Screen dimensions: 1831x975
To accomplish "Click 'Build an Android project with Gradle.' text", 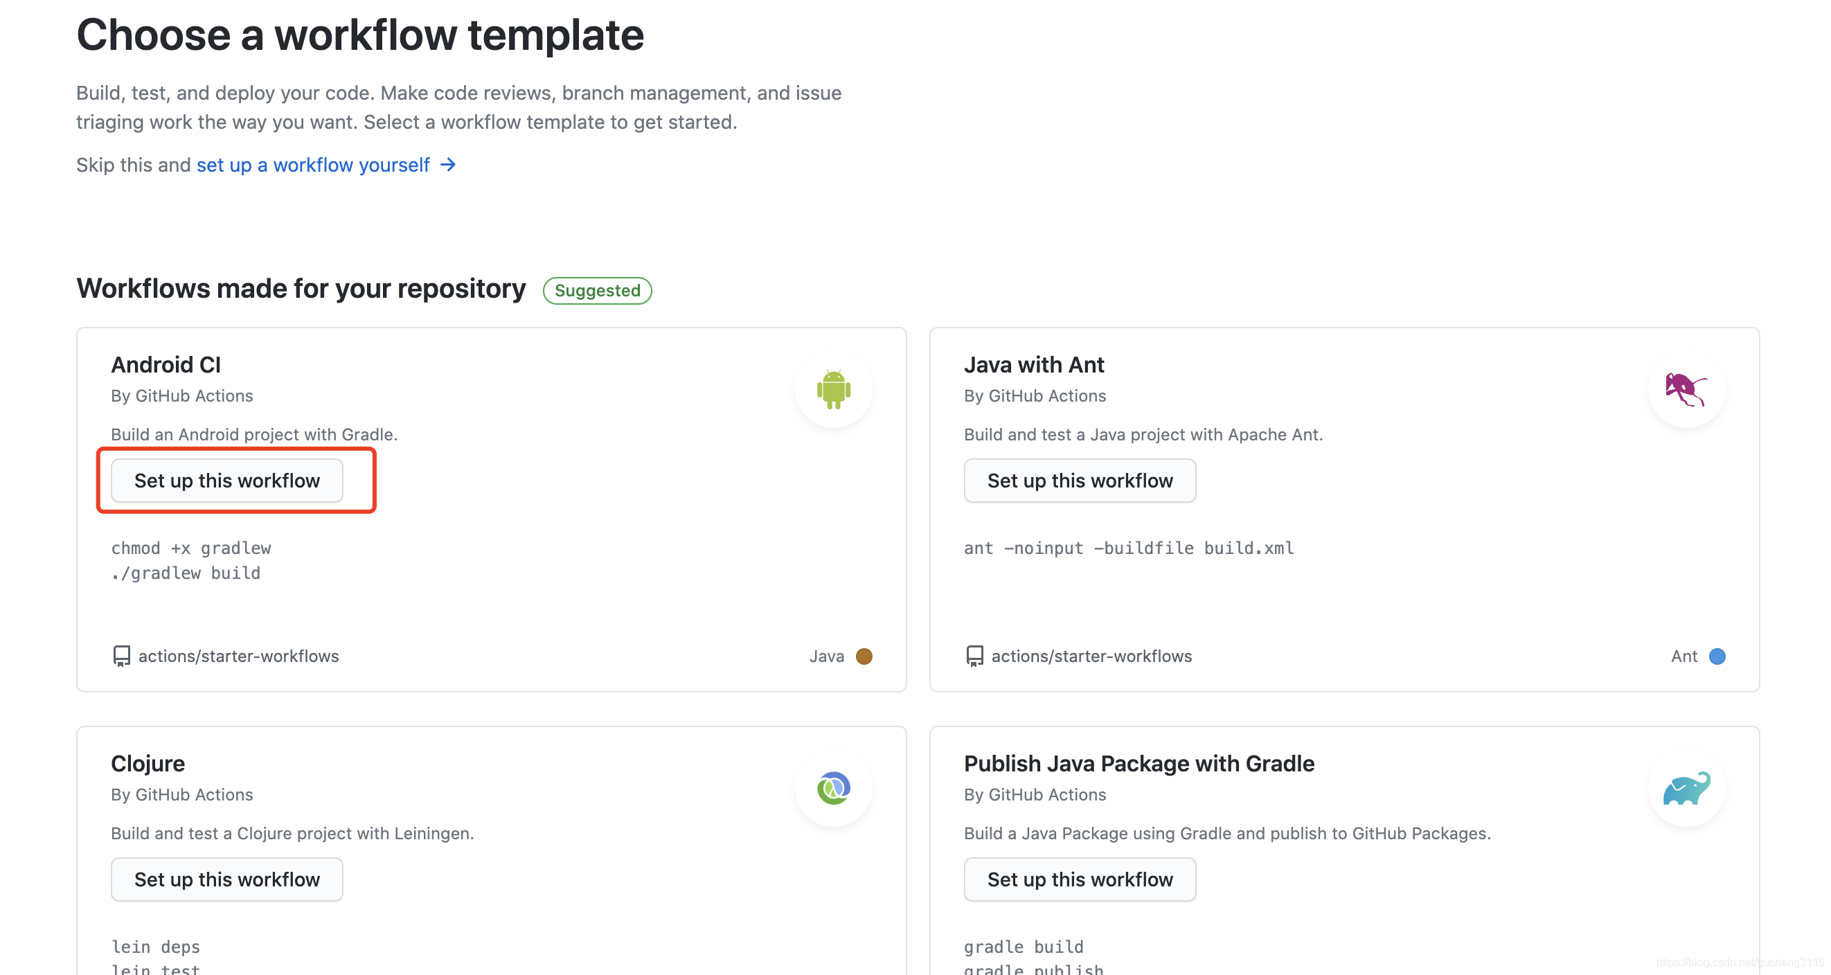I will point(253,434).
